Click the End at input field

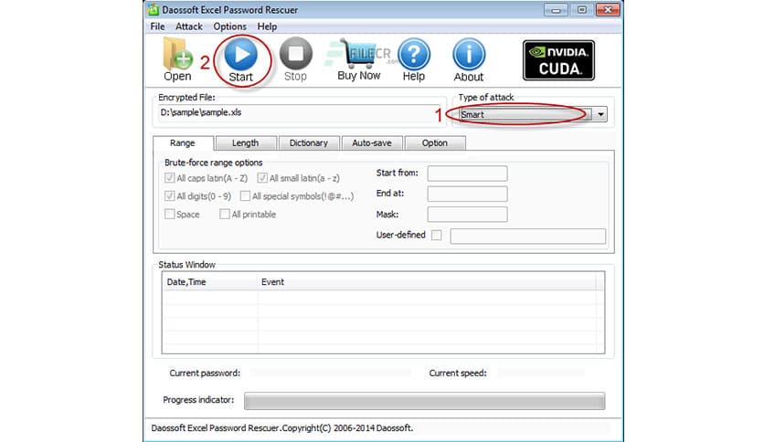(467, 194)
